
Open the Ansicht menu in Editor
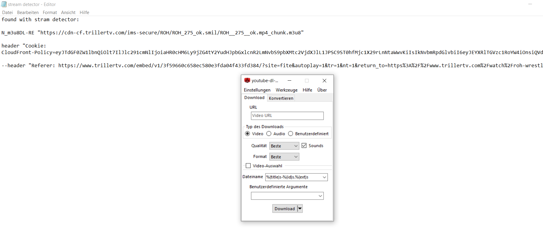click(68, 13)
